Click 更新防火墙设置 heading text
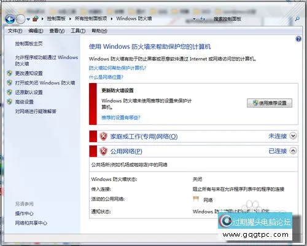This screenshot has height=246, width=307. (117, 90)
